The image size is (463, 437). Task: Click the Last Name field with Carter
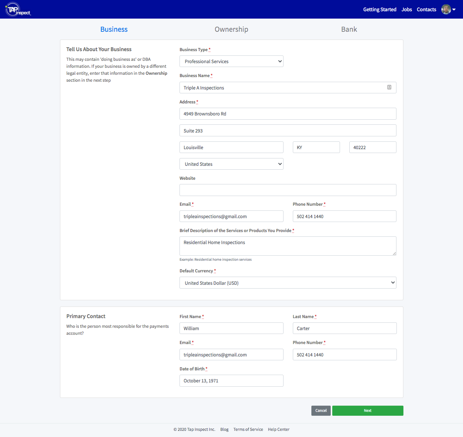[345, 328]
